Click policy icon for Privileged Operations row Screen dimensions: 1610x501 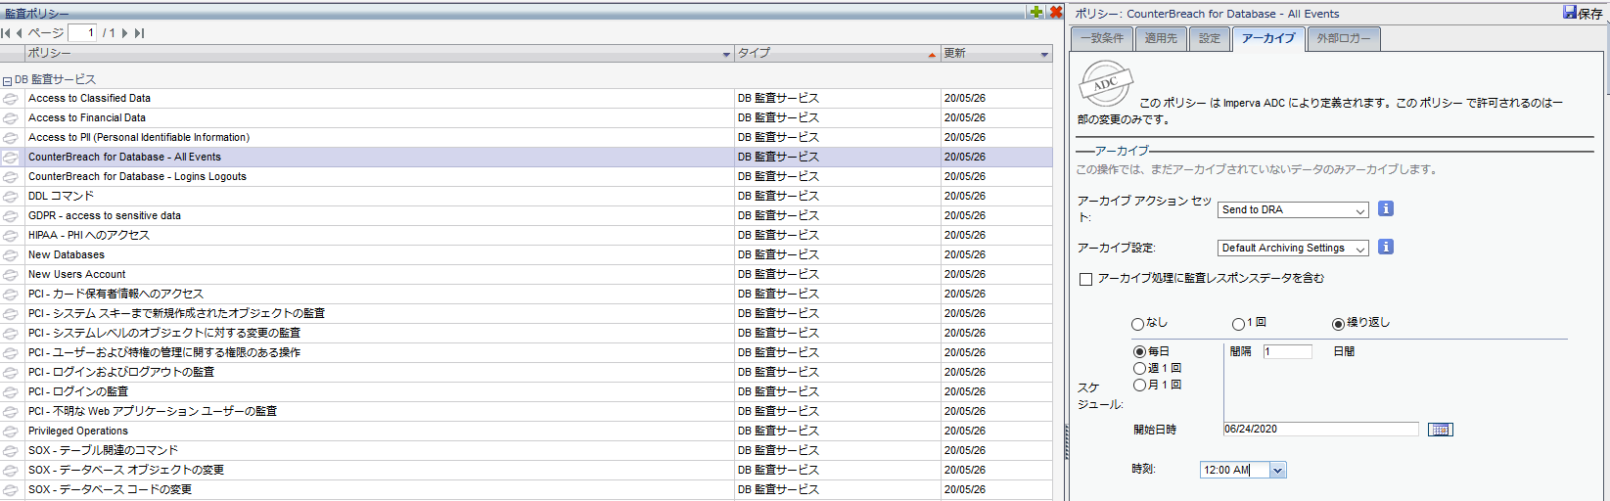11,432
